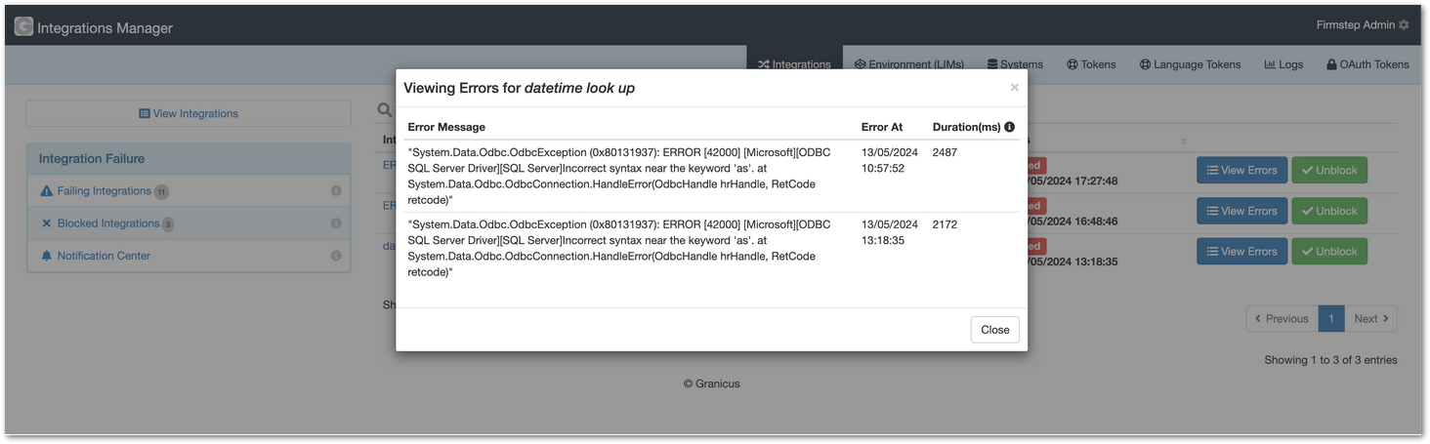
Task: Click the Blocked Integrations X icon
Action: click(46, 223)
